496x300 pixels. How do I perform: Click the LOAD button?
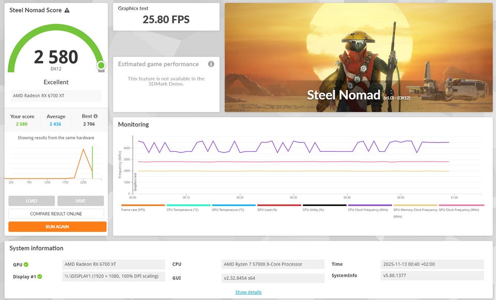(x=32, y=201)
